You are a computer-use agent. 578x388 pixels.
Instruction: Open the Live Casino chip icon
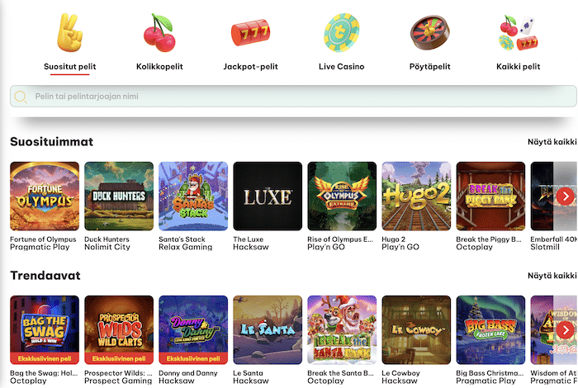pyautogui.click(x=341, y=33)
